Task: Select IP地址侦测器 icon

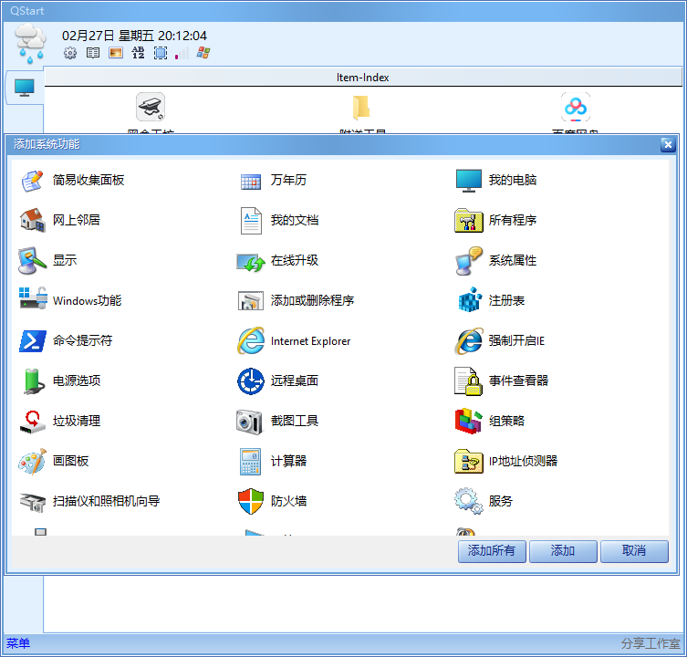Action: pos(468,461)
